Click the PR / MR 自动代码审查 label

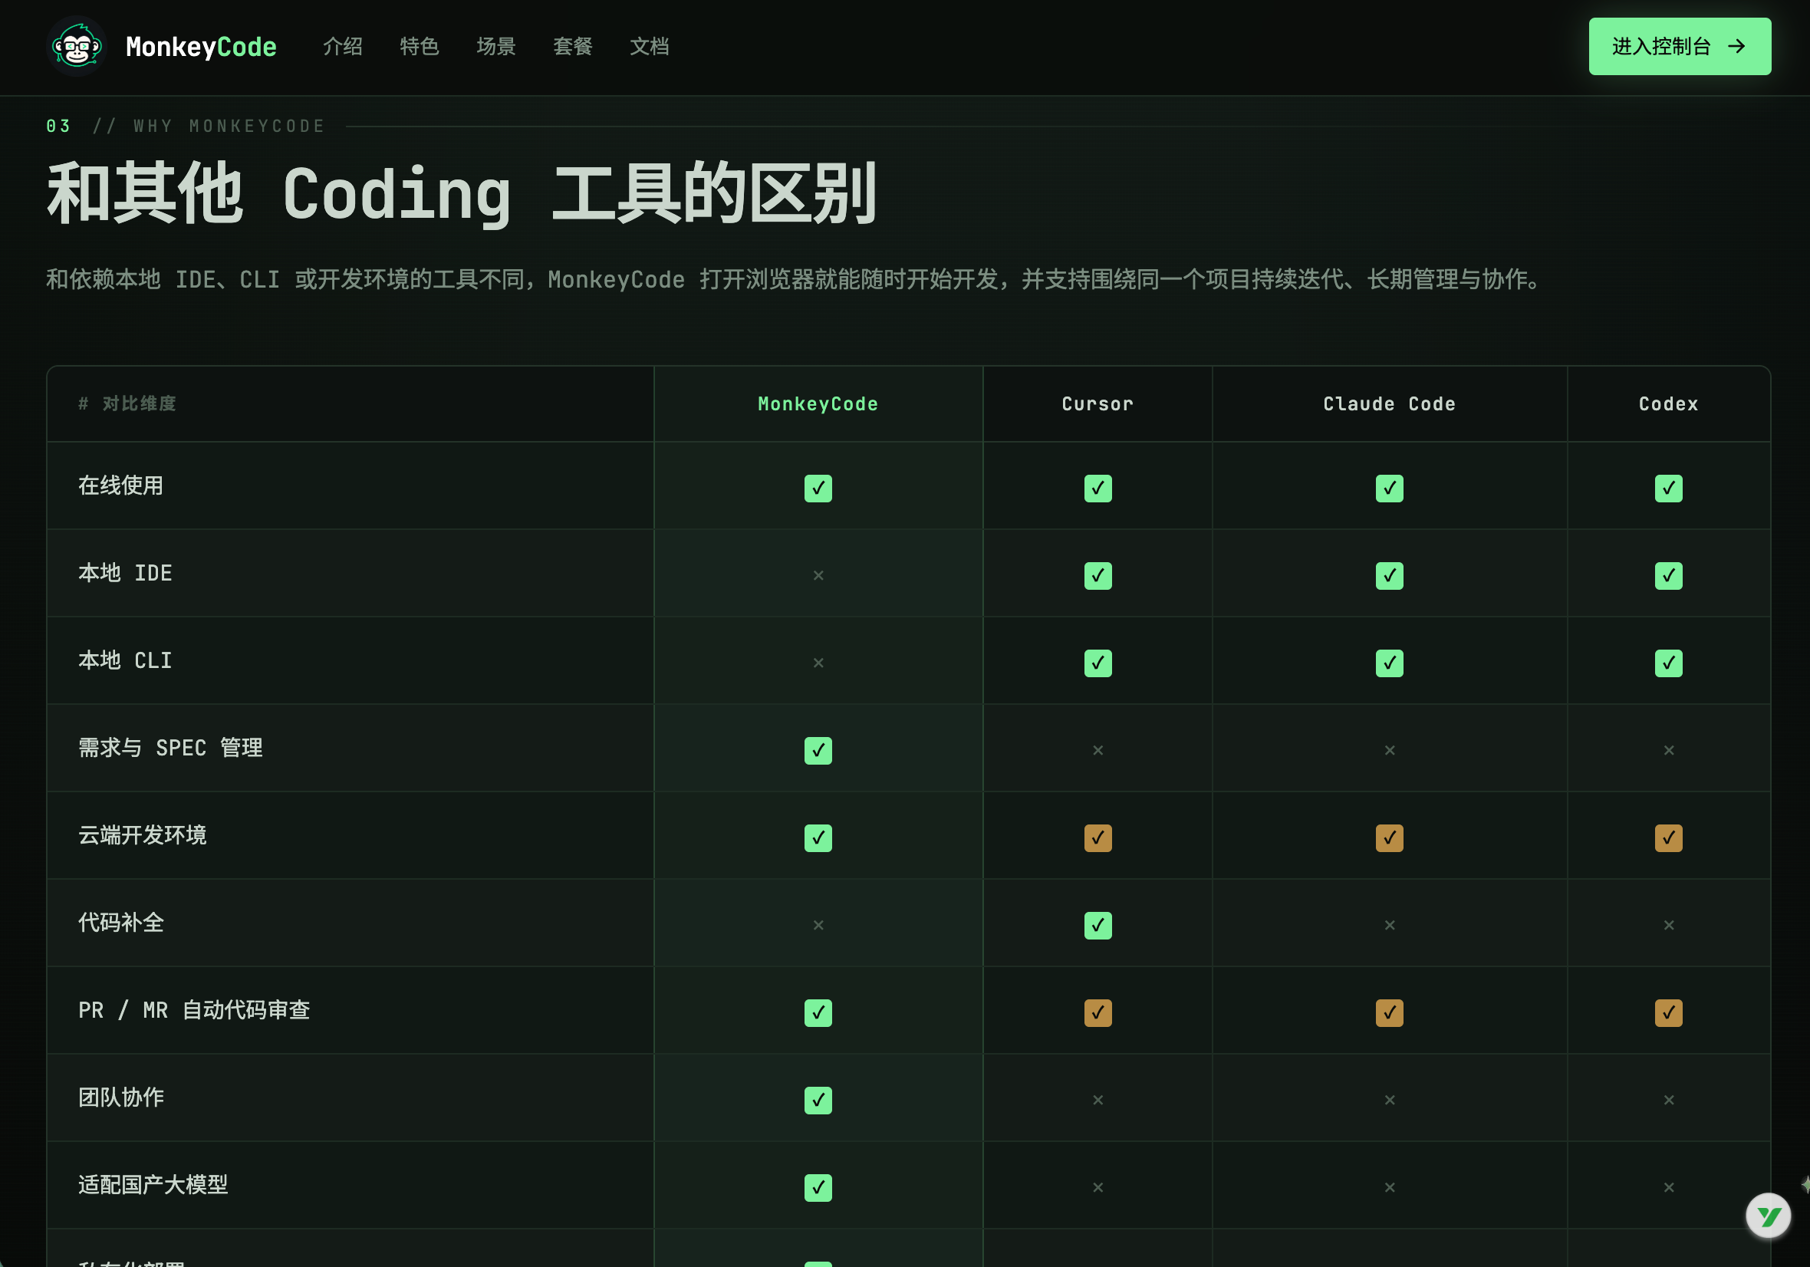194,1011
